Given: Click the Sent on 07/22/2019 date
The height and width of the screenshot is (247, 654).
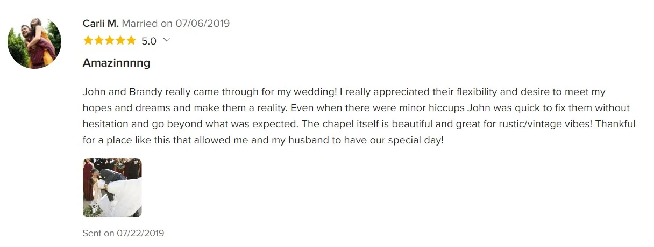Looking at the screenshot, I should [x=123, y=233].
